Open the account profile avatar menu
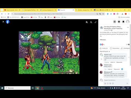Image resolution: width=131 pixels, height=98 pixels. pos(128,22)
